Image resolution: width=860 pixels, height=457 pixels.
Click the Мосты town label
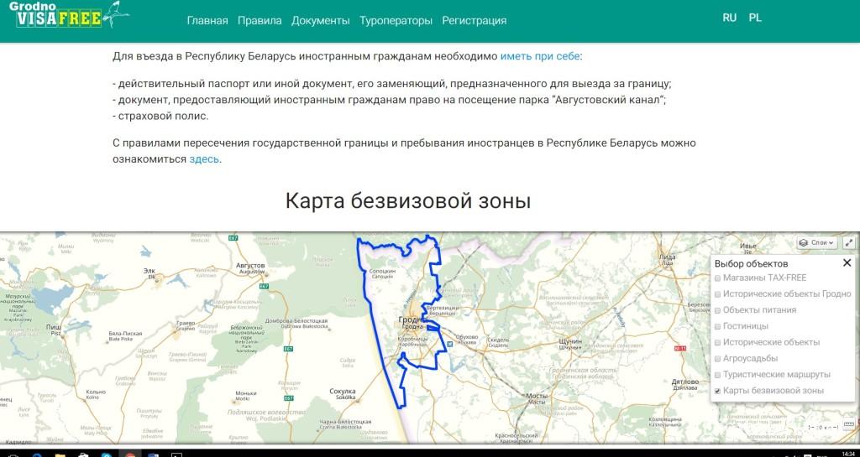[536, 398]
